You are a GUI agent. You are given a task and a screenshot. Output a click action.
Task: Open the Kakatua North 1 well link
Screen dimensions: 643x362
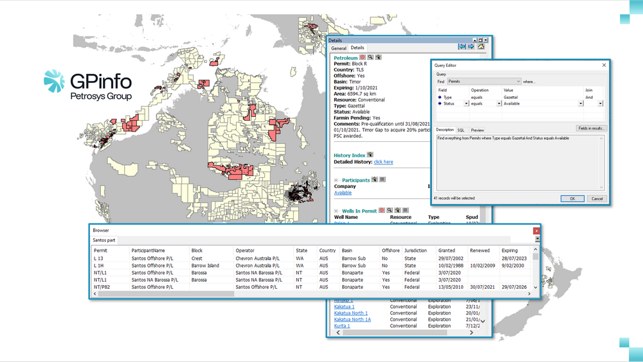[350, 313]
